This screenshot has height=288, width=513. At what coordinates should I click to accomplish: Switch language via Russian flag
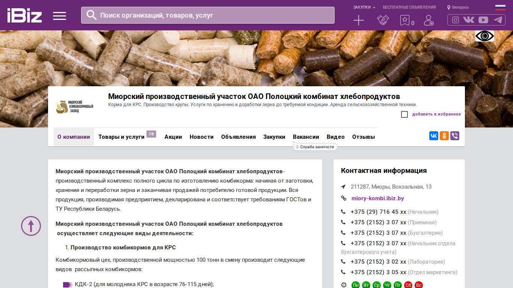(x=500, y=7)
